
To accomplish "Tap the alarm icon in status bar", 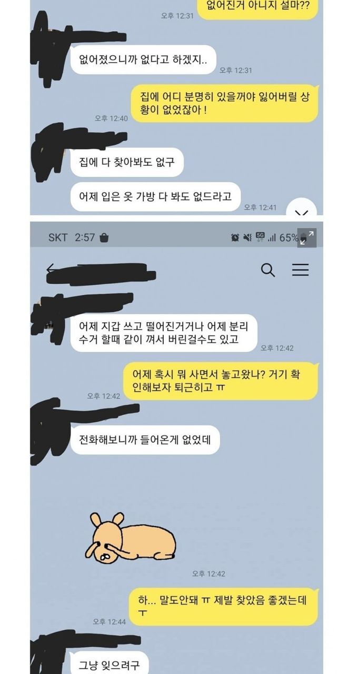I will (235, 237).
